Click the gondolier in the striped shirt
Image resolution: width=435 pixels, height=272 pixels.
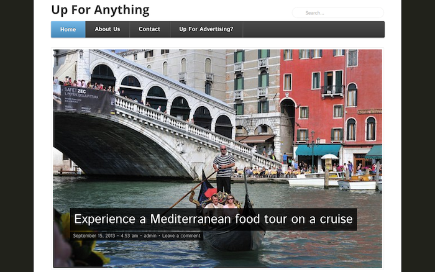(x=224, y=169)
